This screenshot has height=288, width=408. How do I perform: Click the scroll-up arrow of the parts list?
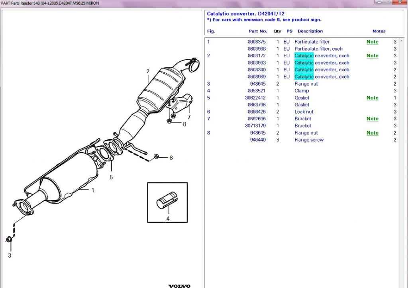coord(401,41)
